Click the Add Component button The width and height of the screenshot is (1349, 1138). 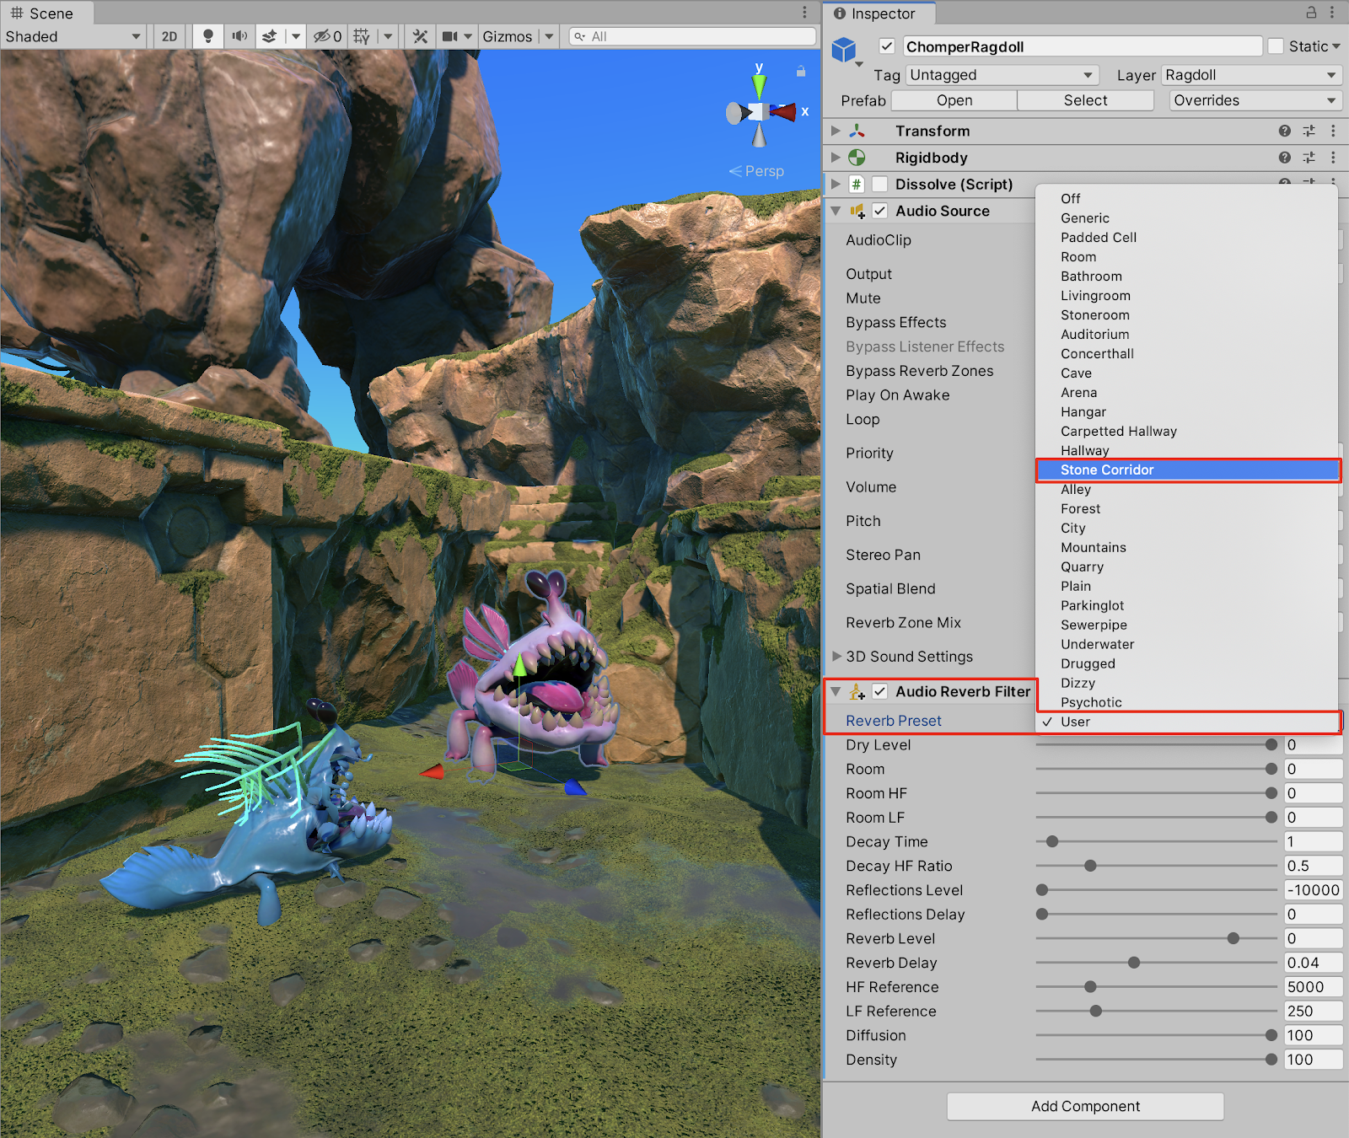tap(1085, 1106)
